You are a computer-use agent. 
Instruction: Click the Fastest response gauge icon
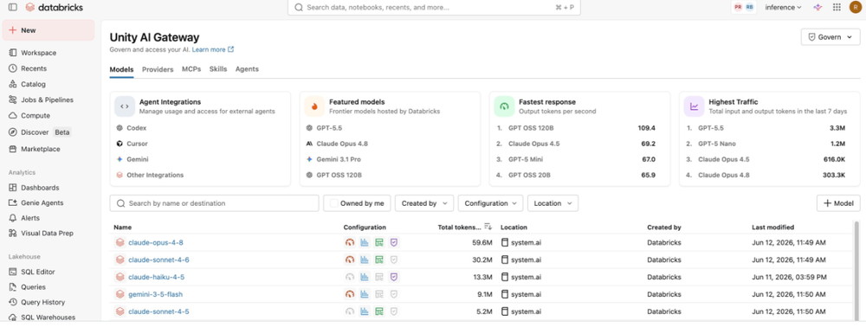pyautogui.click(x=504, y=106)
